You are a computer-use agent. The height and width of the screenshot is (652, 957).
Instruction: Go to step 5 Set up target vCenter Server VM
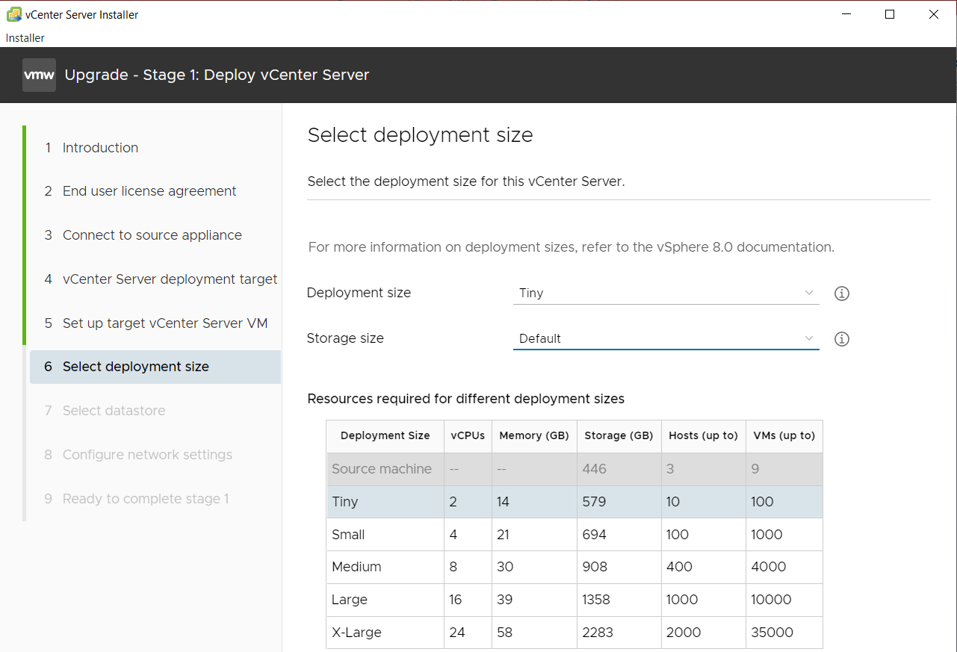tap(155, 323)
